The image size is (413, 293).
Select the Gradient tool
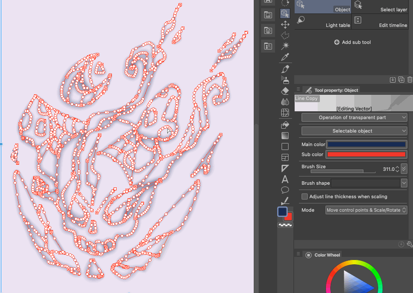coord(285,136)
